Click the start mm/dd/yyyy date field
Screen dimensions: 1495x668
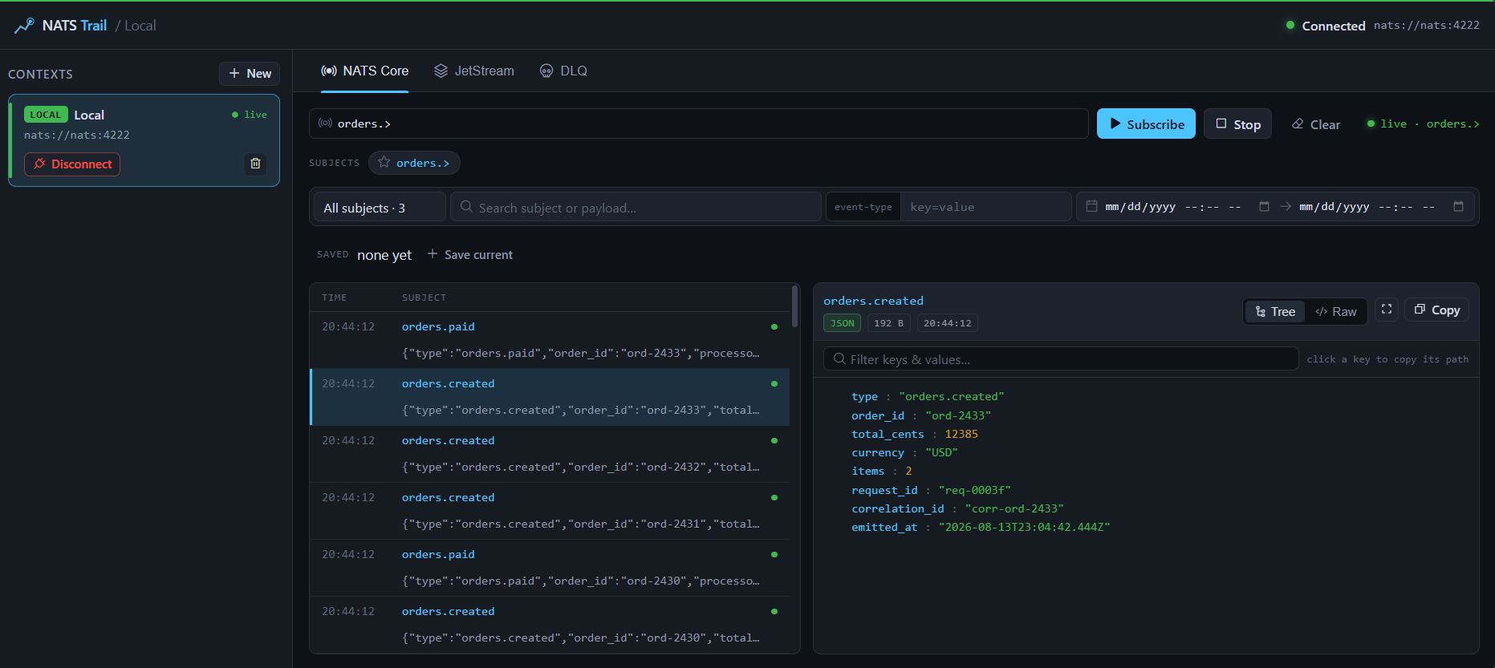[1173, 207]
